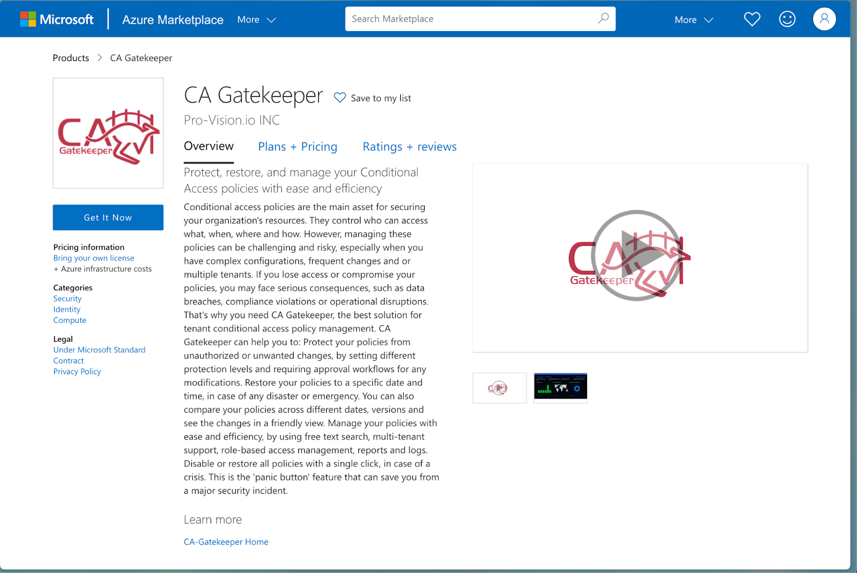Expand the More menu beside Azure Marketplace
Screen dimensions: 857x573
click(257, 20)
